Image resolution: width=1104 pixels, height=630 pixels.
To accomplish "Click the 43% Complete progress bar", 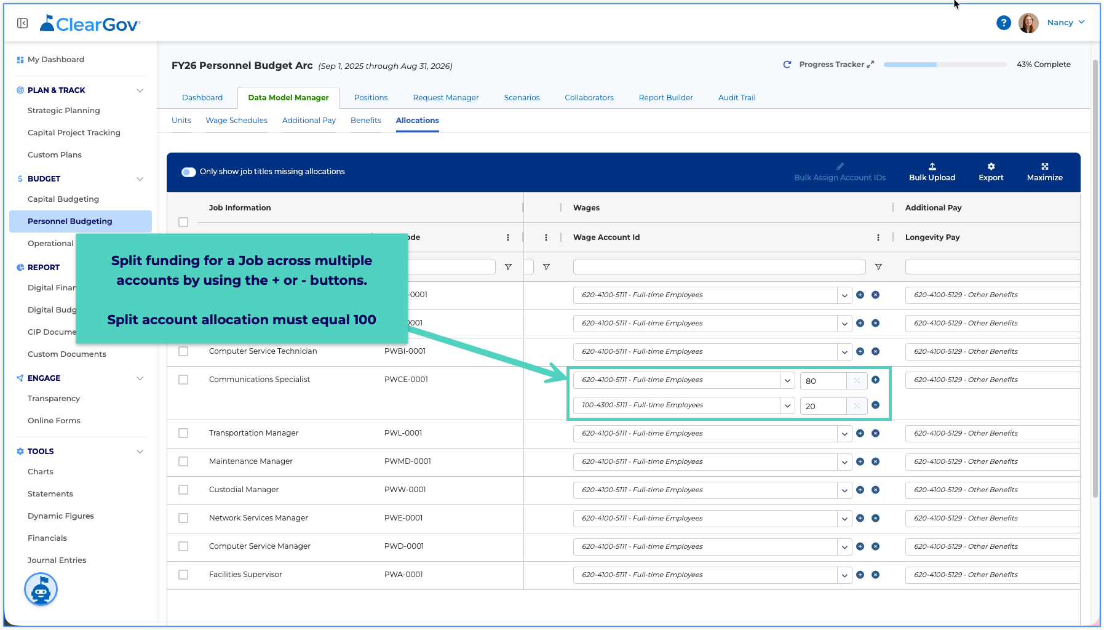I will click(945, 65).
